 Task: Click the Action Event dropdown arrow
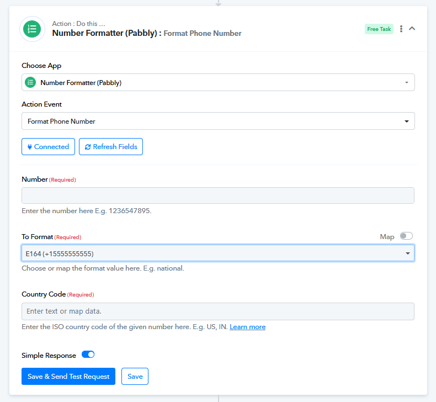tap(407, 121)
